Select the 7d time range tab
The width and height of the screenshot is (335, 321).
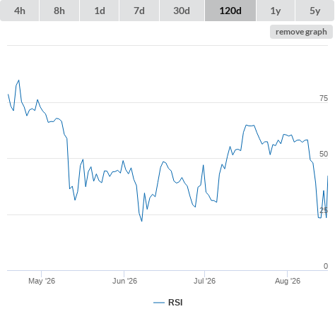coord(139,11)
